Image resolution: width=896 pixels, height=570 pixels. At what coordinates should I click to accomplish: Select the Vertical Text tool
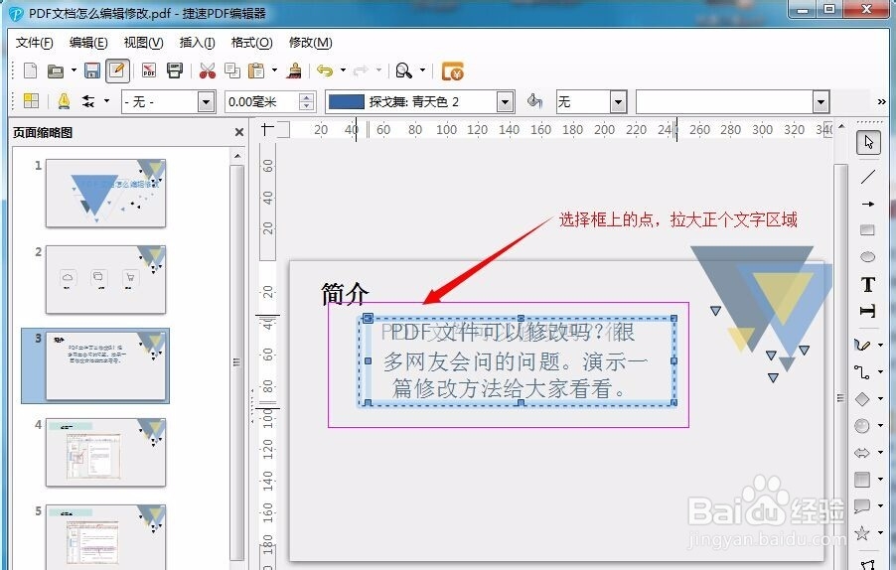tap(867, 311)
